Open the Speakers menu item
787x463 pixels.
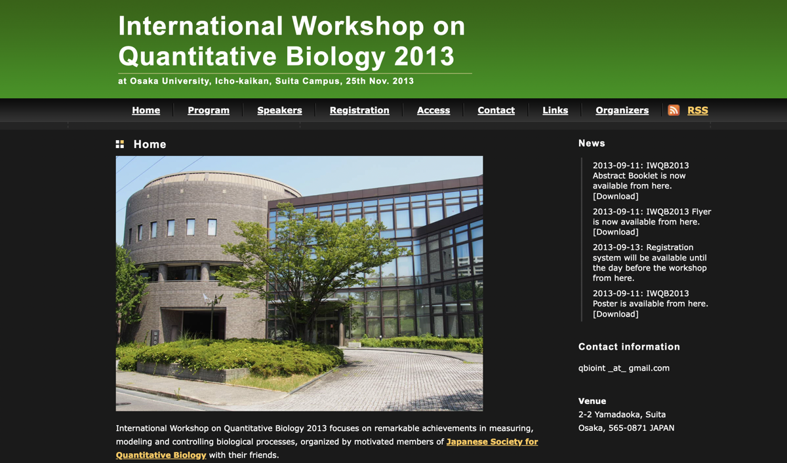(279, 110)
